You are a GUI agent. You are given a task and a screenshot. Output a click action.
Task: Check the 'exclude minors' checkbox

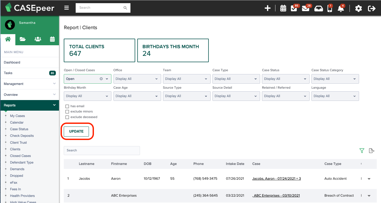(x=67, y=112)
